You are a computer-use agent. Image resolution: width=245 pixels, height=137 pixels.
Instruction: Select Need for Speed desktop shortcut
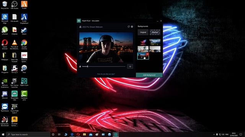click(x=24, y=57)
